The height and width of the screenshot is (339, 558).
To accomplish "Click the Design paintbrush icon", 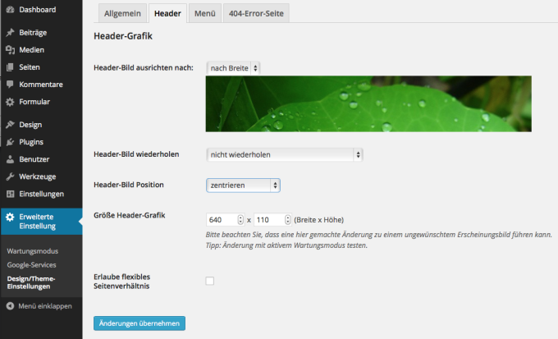I will pos(10,125).
